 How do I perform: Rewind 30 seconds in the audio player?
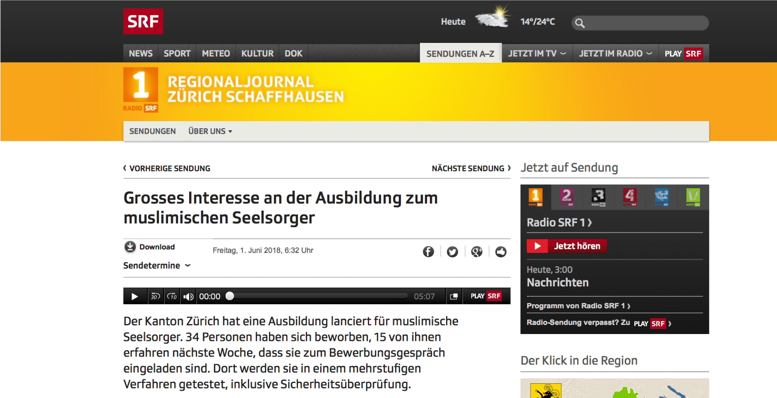coord(155,296)
